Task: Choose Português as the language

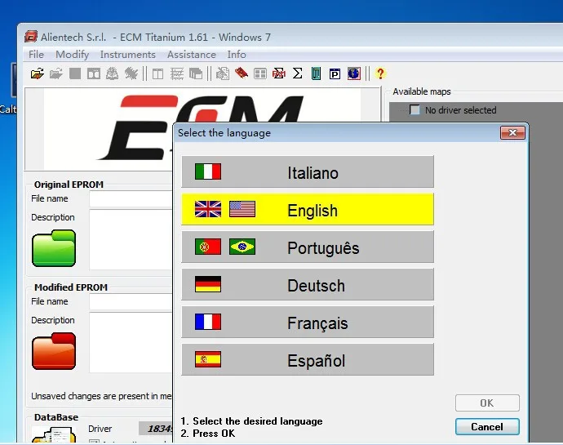Action: click(308, 247)
